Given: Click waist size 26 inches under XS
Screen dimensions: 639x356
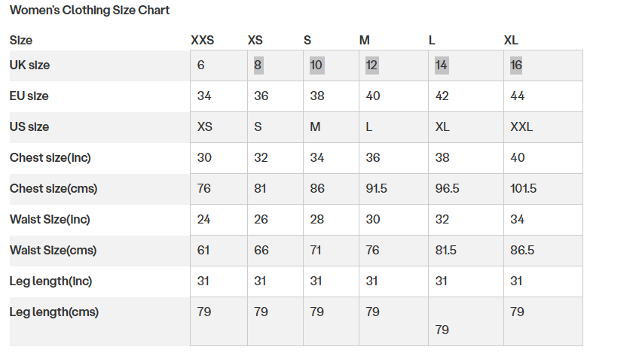Looking at the screenshot, I should (261, 220).
